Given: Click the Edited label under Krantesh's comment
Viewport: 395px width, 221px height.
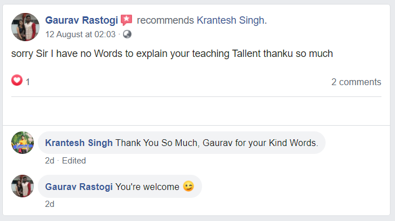Looking at the screenshot, I should [74, 161].
